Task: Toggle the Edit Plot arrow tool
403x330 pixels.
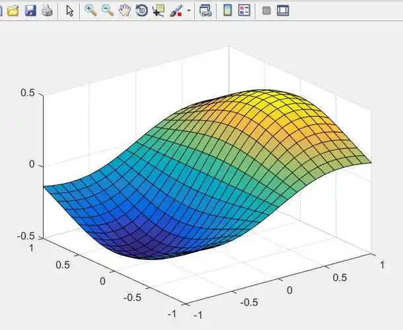Action: 70,11
